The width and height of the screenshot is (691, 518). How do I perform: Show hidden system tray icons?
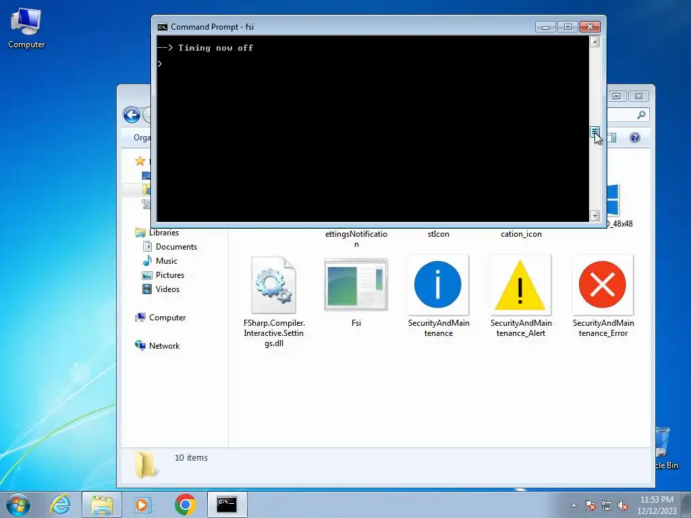point(574,505)
